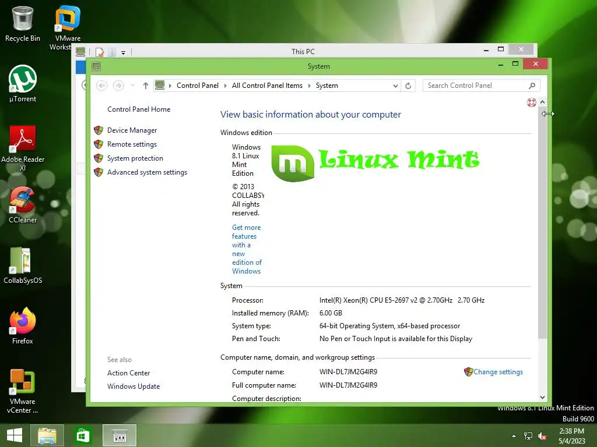Click the scrollbar down arrow
597x447 pixels.
coord(543,398)
